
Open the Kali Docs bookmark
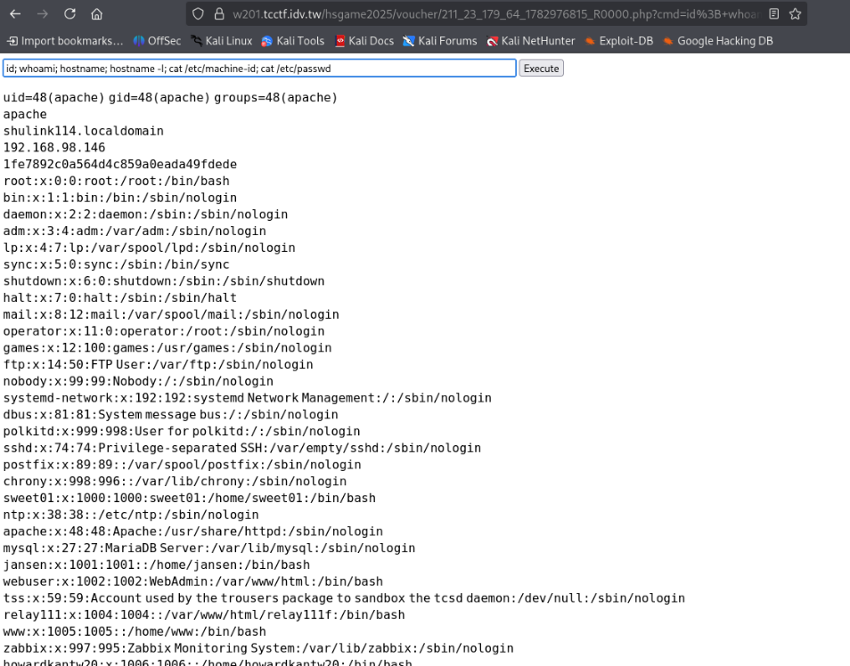[x=364, y=41]
